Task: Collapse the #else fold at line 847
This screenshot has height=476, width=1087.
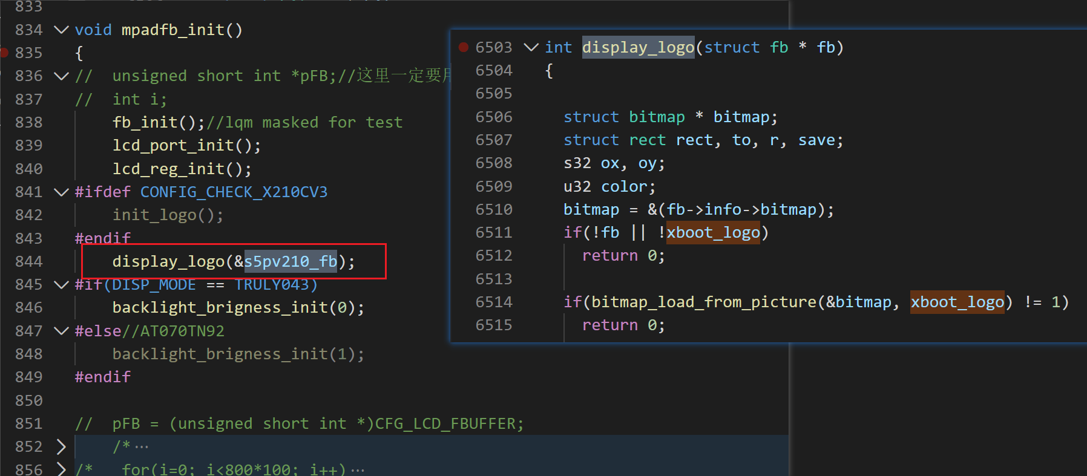Action: point(61,331)
